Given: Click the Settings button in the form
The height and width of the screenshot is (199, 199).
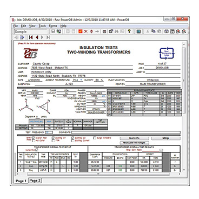Looking at the screenshot, I should pos(165,138).
